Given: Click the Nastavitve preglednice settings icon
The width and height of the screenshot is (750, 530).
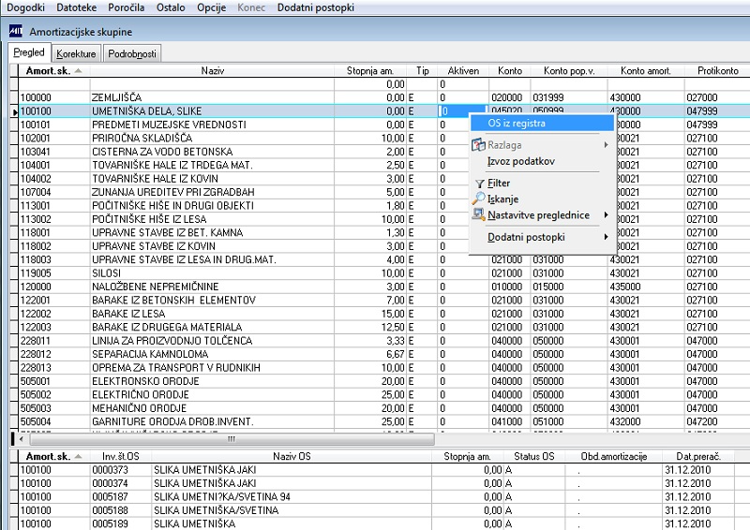Looking at the screenshot, I should (479, 214).
